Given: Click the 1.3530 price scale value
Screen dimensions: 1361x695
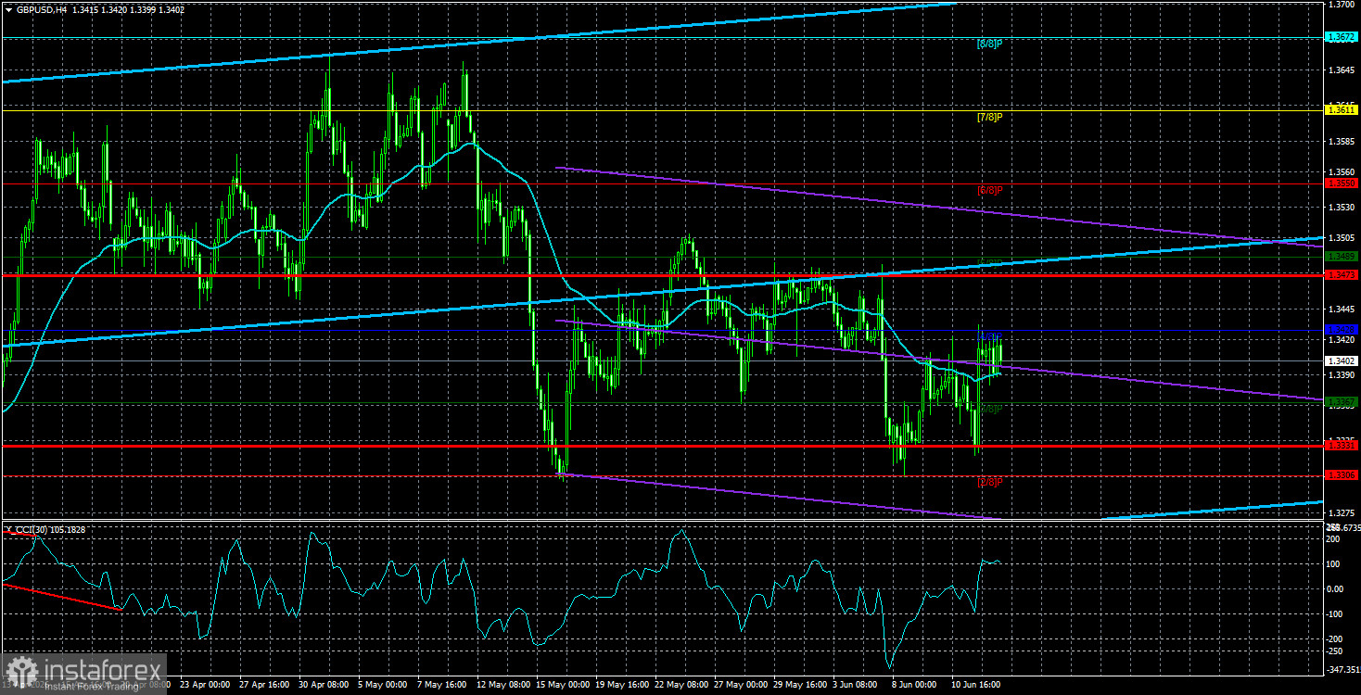Looking at the screenshot, I should [x=1342, y=208].
